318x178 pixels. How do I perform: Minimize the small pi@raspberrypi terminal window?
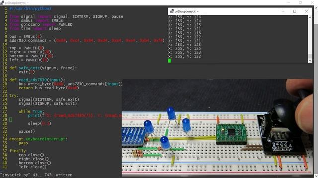coord(283,11)
